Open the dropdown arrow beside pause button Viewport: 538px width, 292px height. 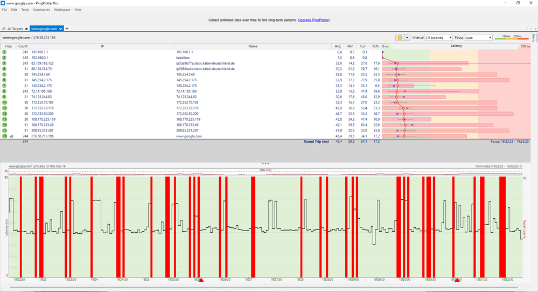click(407, 38)
